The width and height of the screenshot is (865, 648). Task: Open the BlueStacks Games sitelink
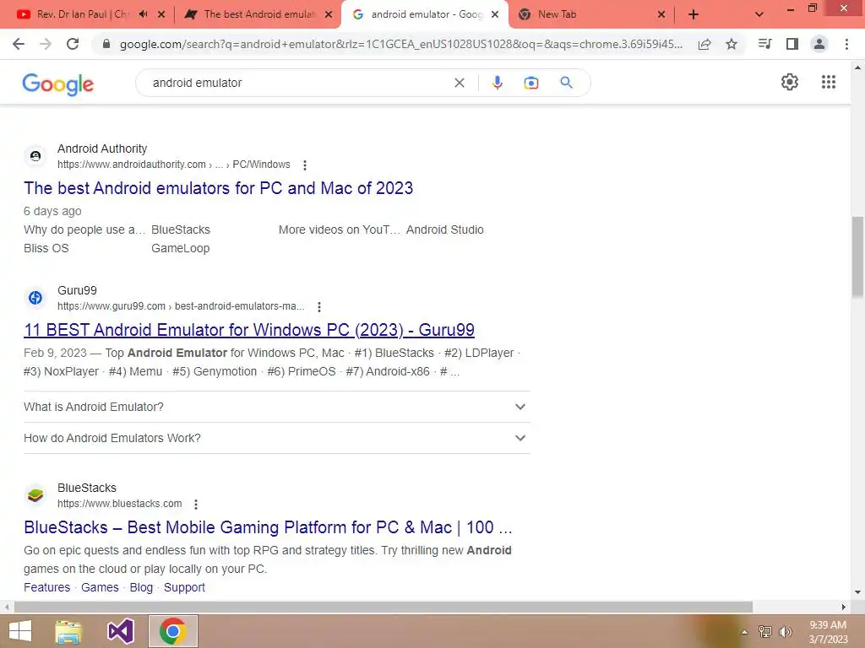(x=100, y=587)
